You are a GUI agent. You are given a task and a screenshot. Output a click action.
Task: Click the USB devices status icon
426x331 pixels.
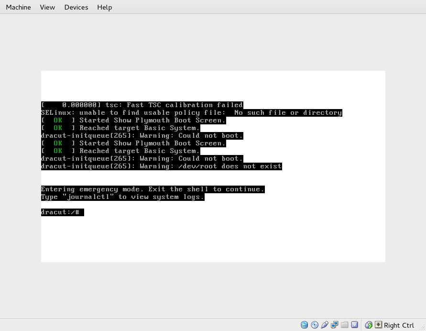[x=324, y=325]
